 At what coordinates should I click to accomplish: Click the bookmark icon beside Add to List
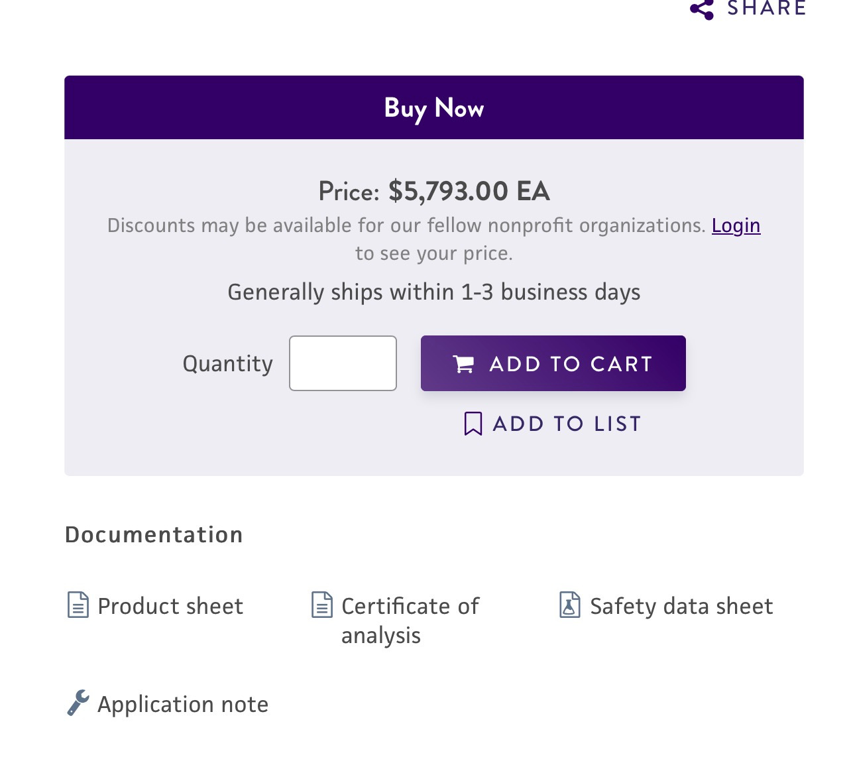[x=473, y=424]
